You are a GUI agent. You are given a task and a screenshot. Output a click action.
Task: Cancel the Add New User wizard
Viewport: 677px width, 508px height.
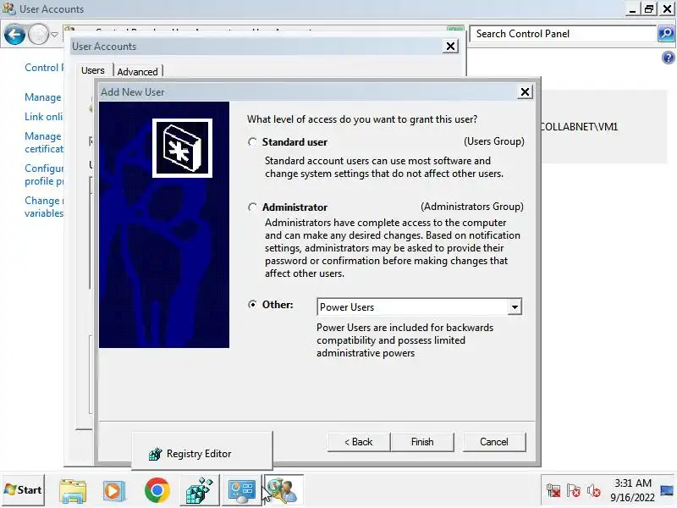coord(494,442)
